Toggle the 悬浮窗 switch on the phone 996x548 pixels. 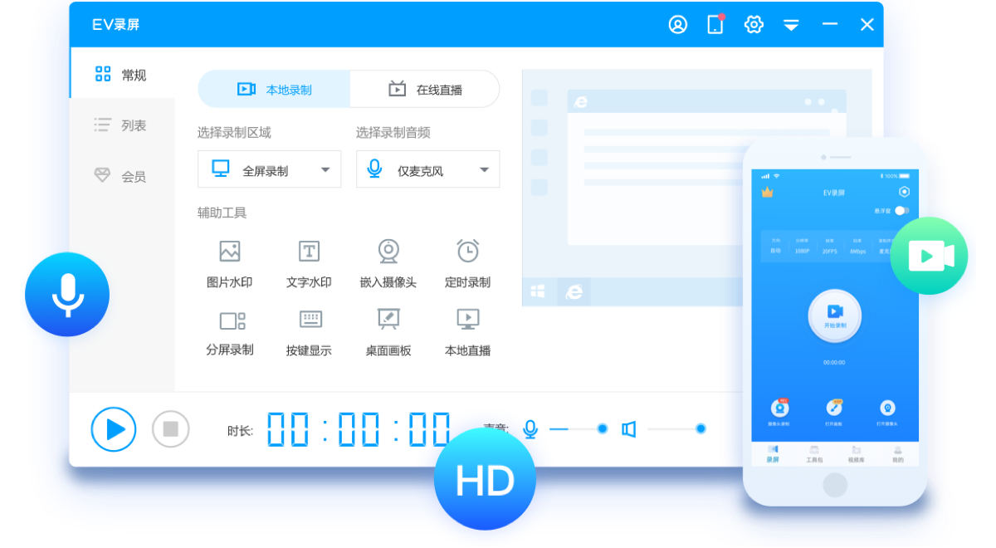click(901, 211)
